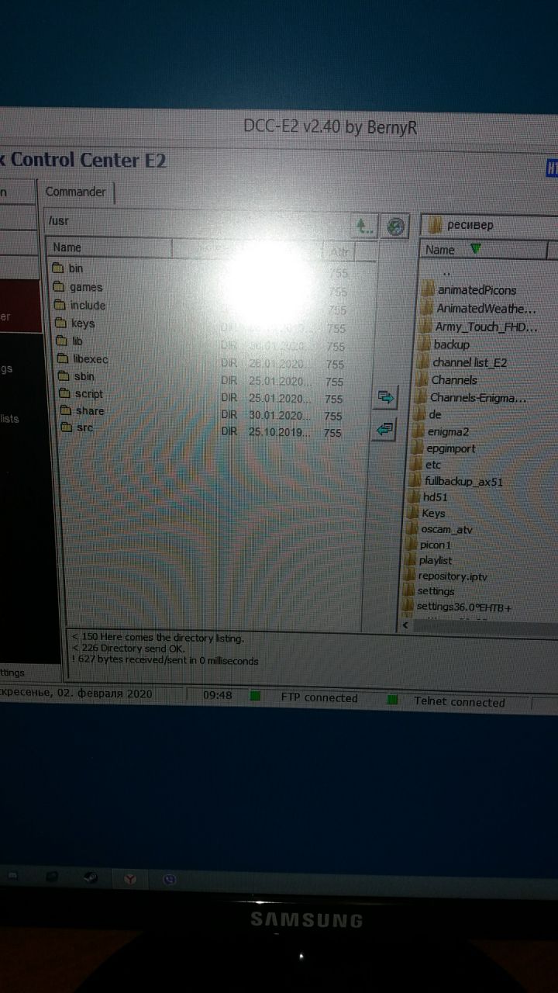
Task: Select the settings36.0°ЕНТВ+ folder
Action: click(456, 607)
